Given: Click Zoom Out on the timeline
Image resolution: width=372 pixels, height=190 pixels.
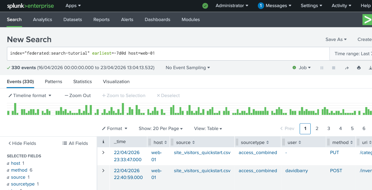Looking at the screenshot, I should pyautogui.click(x=78, y=96).
